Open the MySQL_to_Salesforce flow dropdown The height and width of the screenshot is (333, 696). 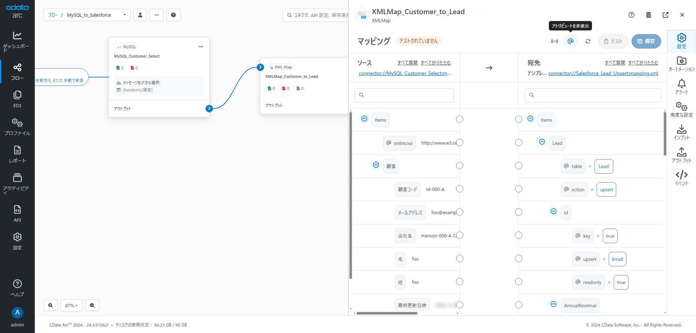click(x=87, y=15)
